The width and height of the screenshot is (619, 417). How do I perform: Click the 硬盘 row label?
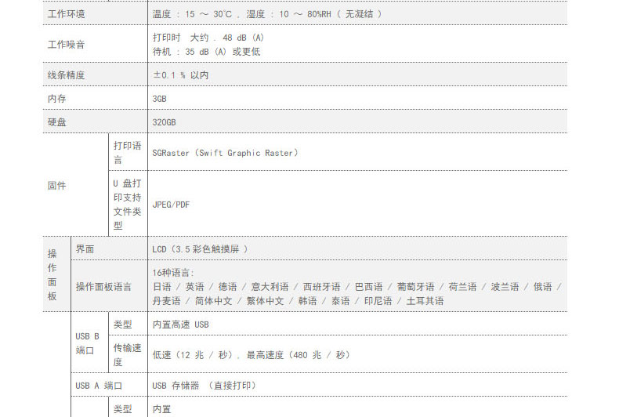point(57,122)
